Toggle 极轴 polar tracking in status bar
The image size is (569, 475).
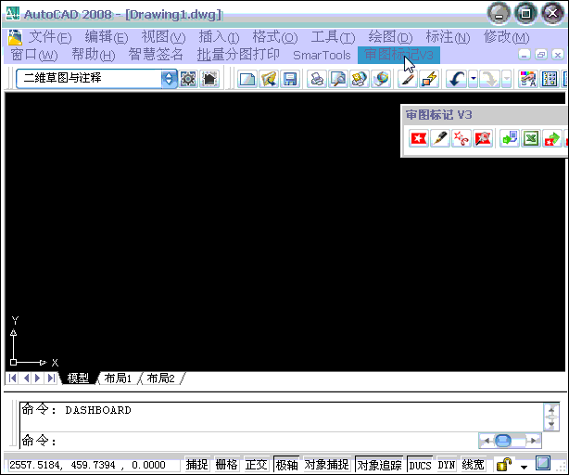pyautogui.click(x=286, y=465)
